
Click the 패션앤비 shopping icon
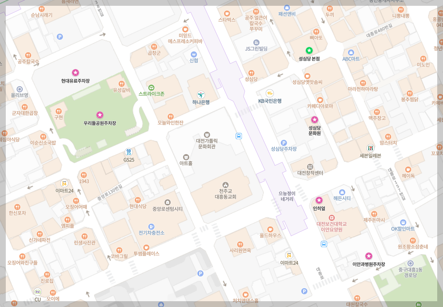tap(287, 8)
